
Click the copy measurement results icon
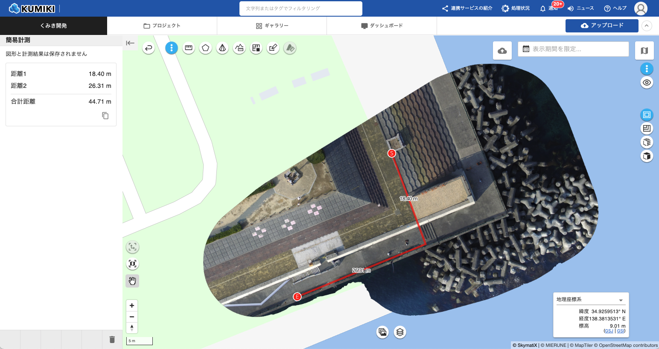click(105, 116)
